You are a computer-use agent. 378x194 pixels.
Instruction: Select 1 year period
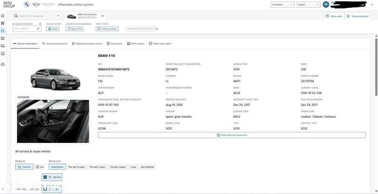point(133,167)
